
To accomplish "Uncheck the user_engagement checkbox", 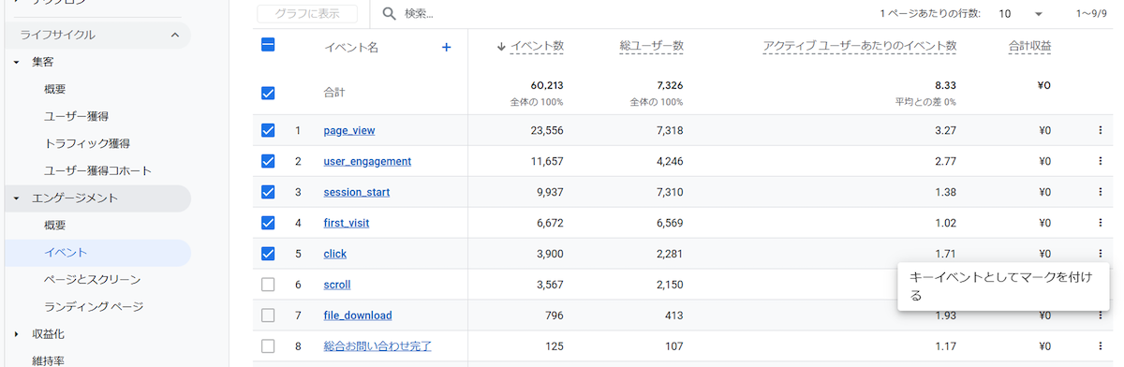I will pos(268,161).
